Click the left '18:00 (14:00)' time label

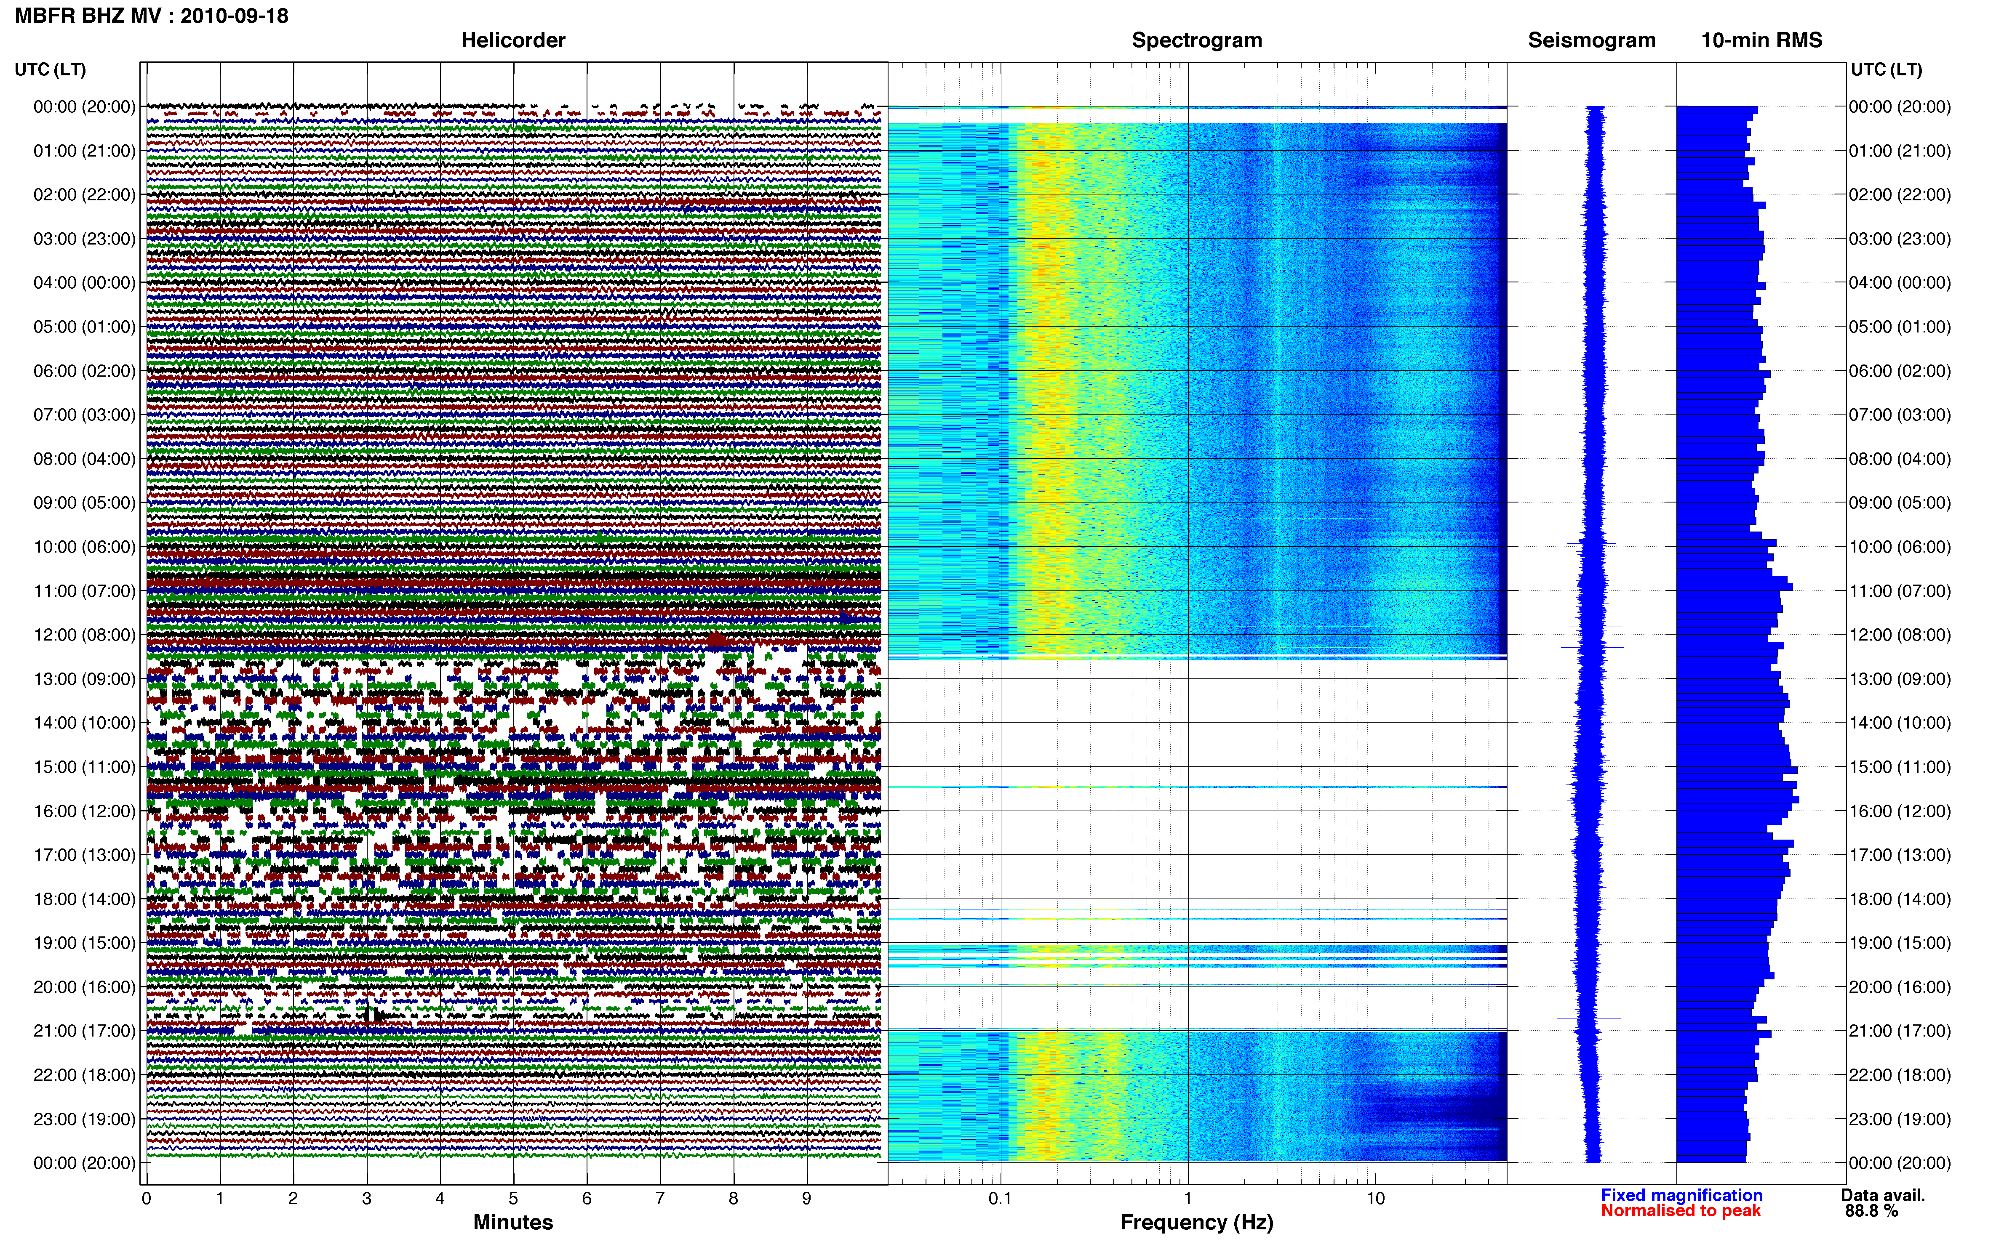pyautogui.click(x=84, y=899)
